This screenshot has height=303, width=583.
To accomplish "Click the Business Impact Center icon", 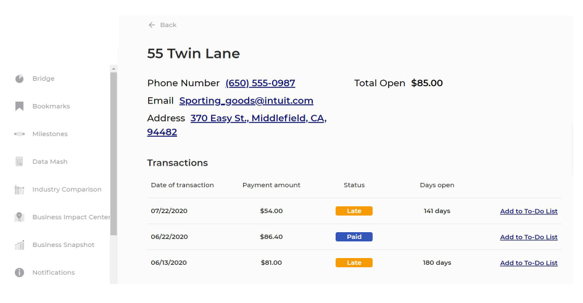I will point(20,217).
